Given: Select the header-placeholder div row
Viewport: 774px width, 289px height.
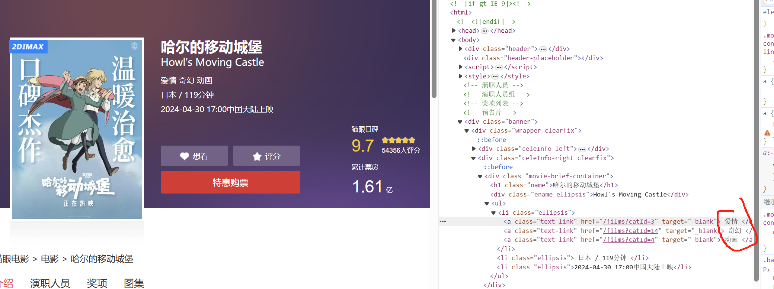Looking at the screenshot, I should point(533,58).
